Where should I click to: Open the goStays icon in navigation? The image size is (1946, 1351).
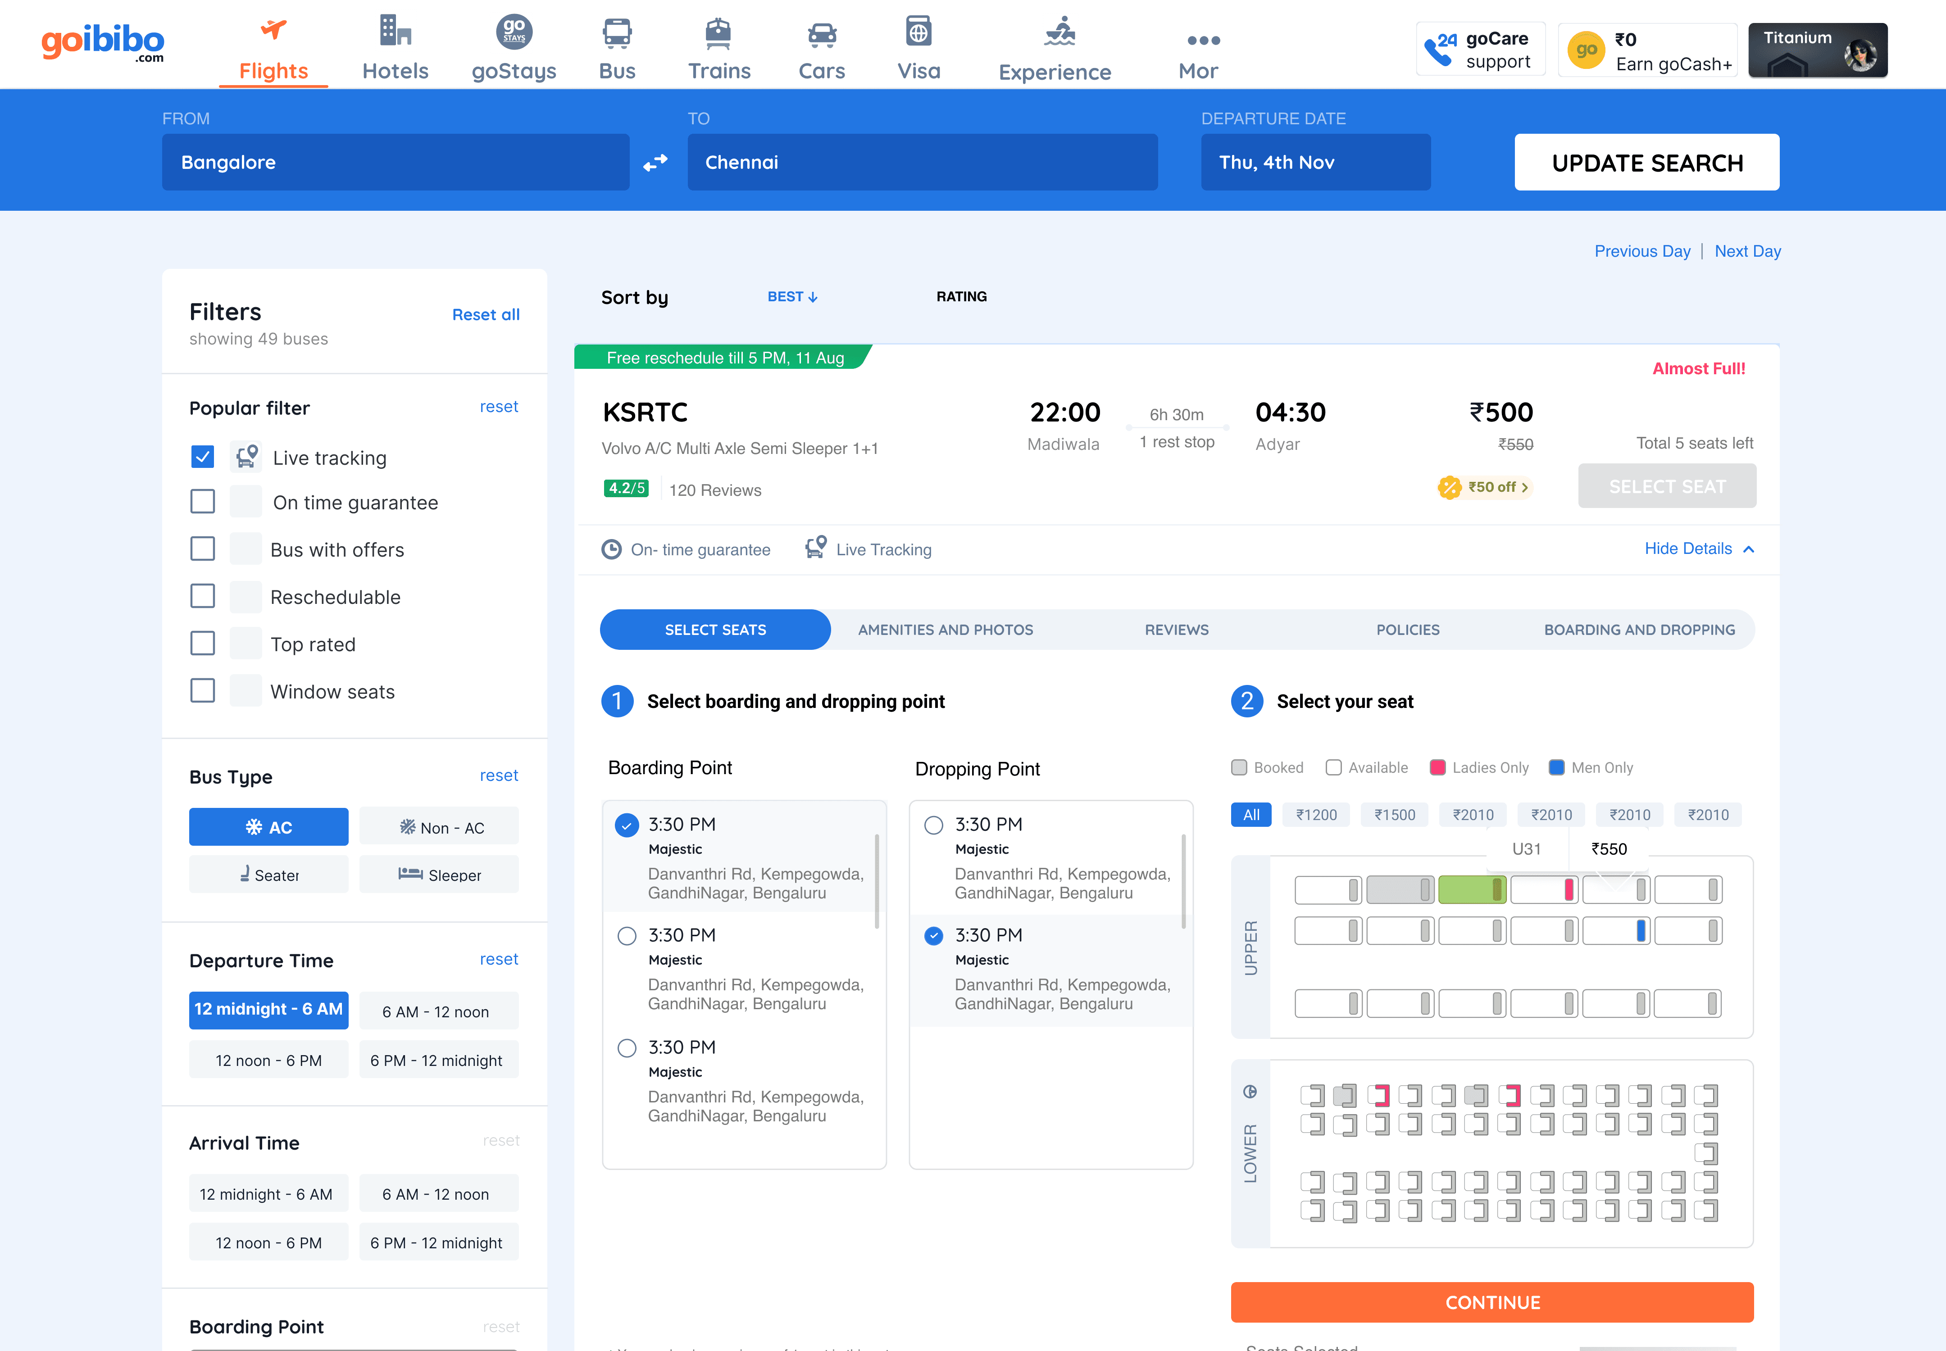514,32
